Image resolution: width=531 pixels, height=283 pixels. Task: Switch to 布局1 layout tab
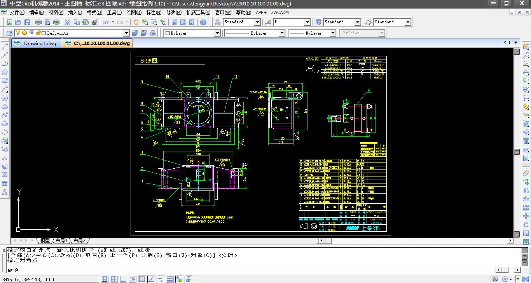pyautogui.click(x=61, y=241)
